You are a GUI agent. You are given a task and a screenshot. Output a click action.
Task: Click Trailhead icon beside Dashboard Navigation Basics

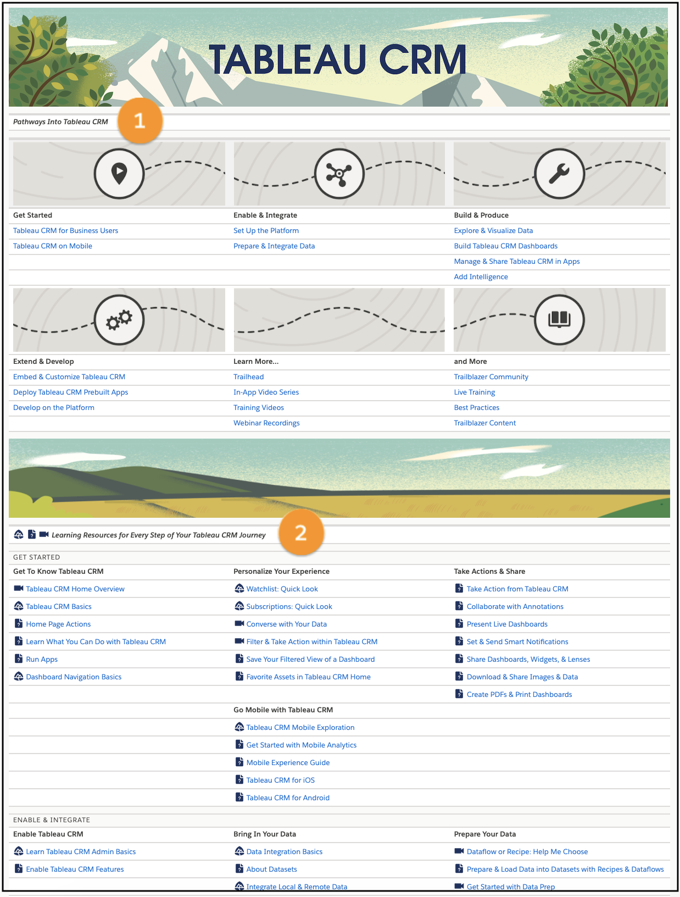click(19, 677)
